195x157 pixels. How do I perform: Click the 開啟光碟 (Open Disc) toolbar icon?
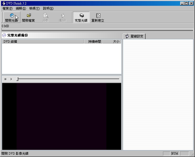coord(12,16)
